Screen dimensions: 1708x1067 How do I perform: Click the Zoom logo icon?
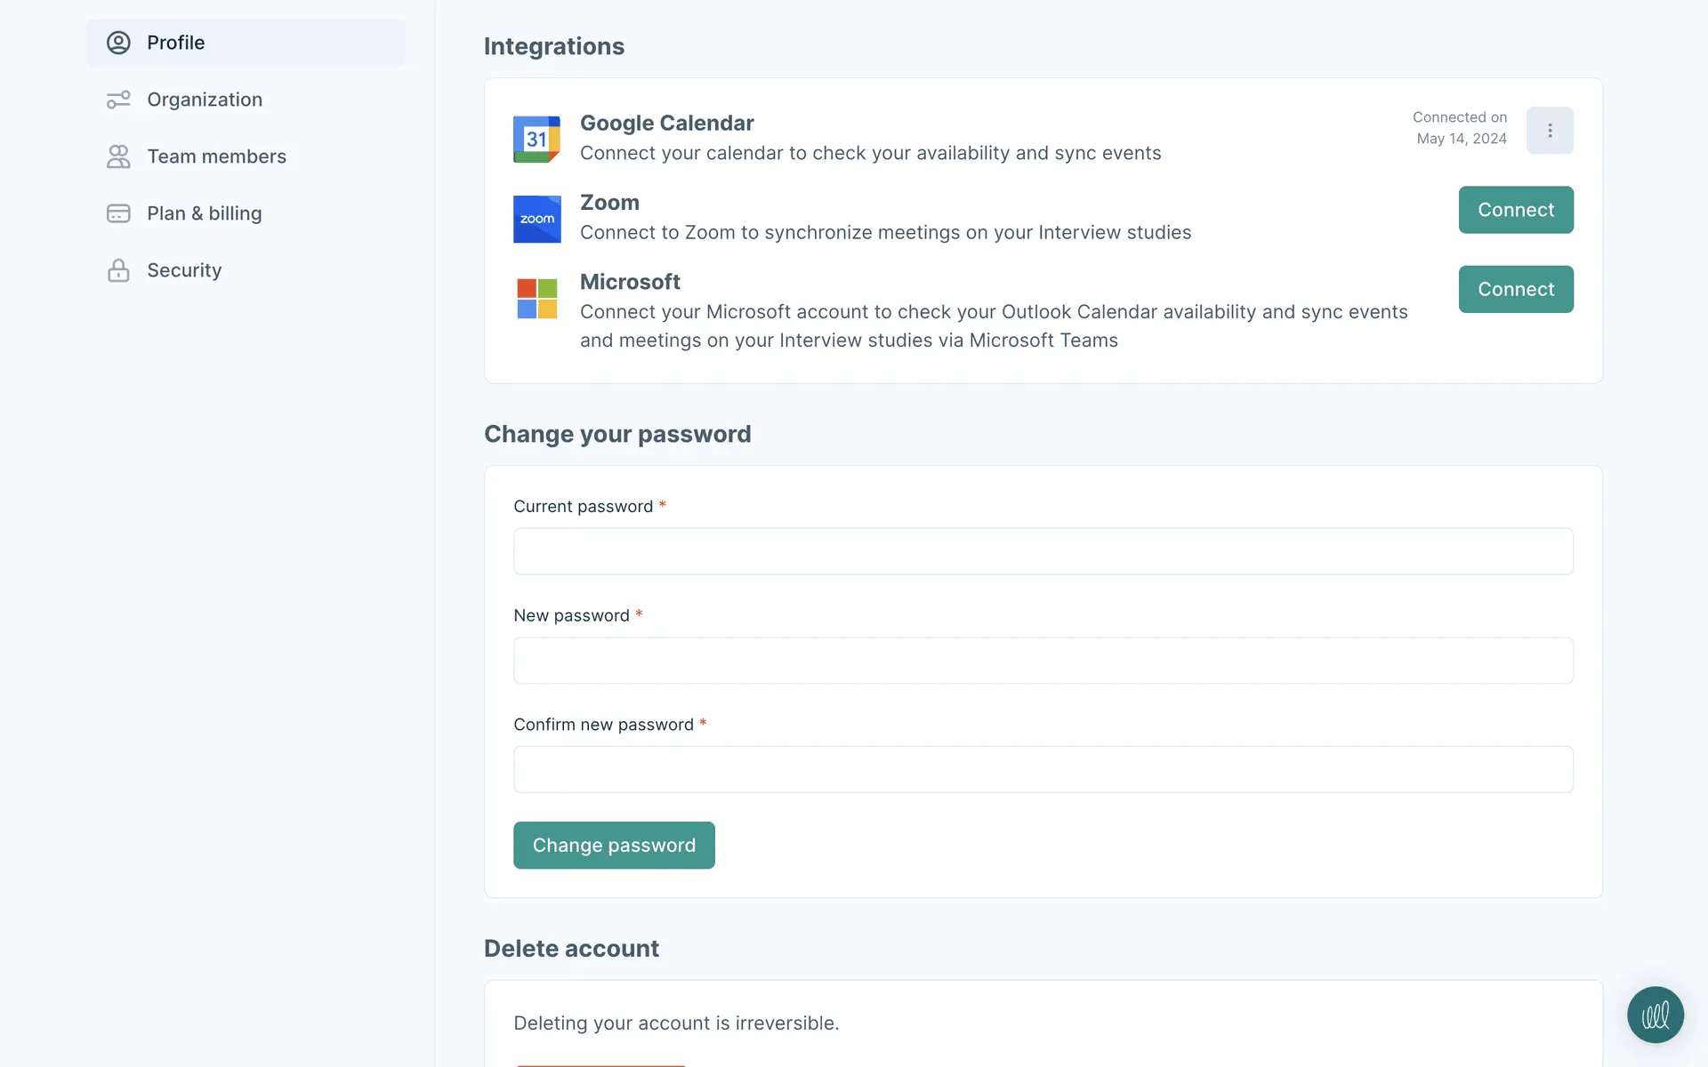536,219
